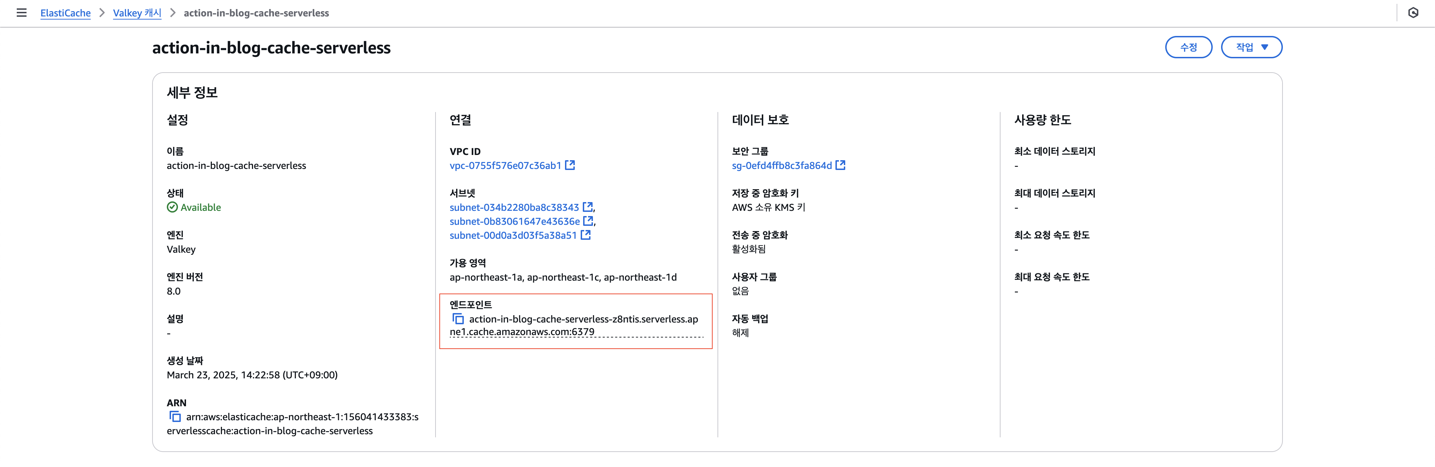Screen dimensions: 1435x467
Task: Click the 수정 edit button
Action: coord(1188,47)
